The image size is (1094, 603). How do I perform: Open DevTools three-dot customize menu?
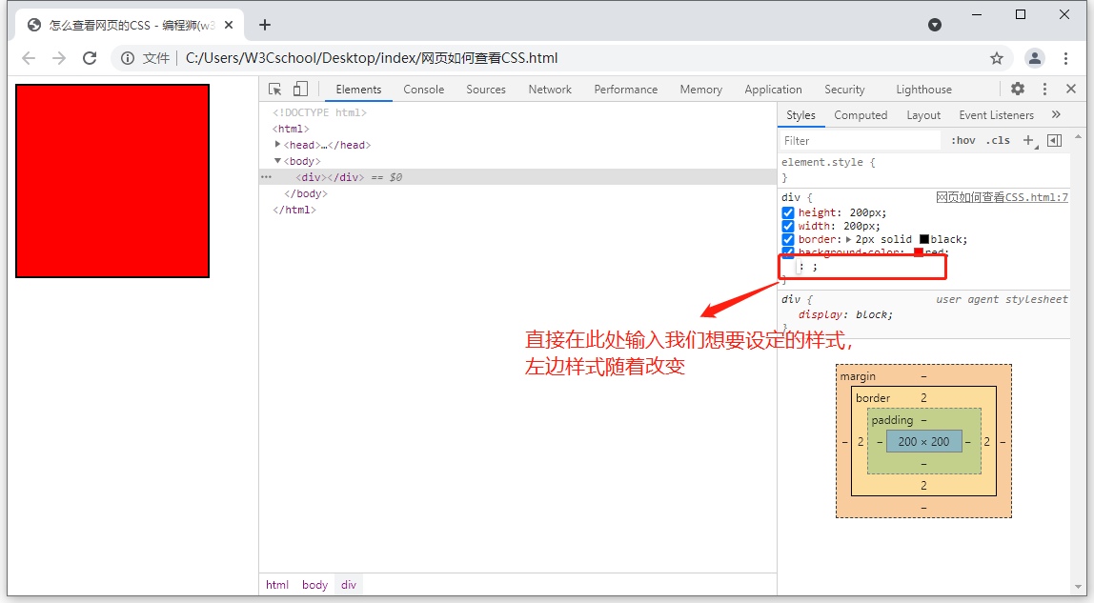pos(1044,89)
